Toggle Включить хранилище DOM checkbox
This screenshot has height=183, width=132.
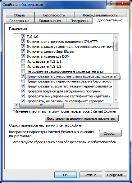[x=23, y=56]
